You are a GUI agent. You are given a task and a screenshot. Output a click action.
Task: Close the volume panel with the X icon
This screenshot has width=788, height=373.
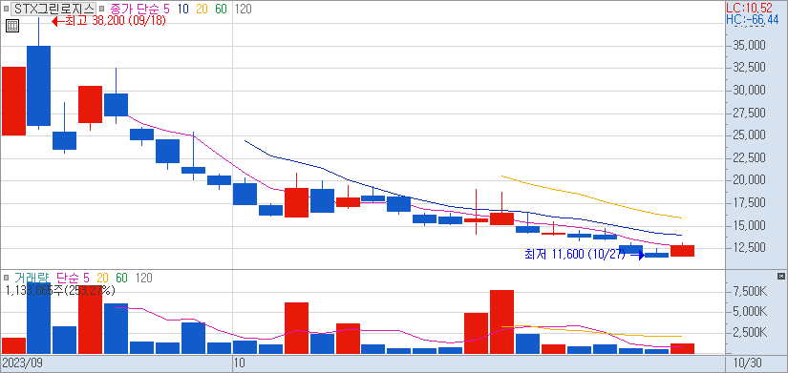(780, 276)
